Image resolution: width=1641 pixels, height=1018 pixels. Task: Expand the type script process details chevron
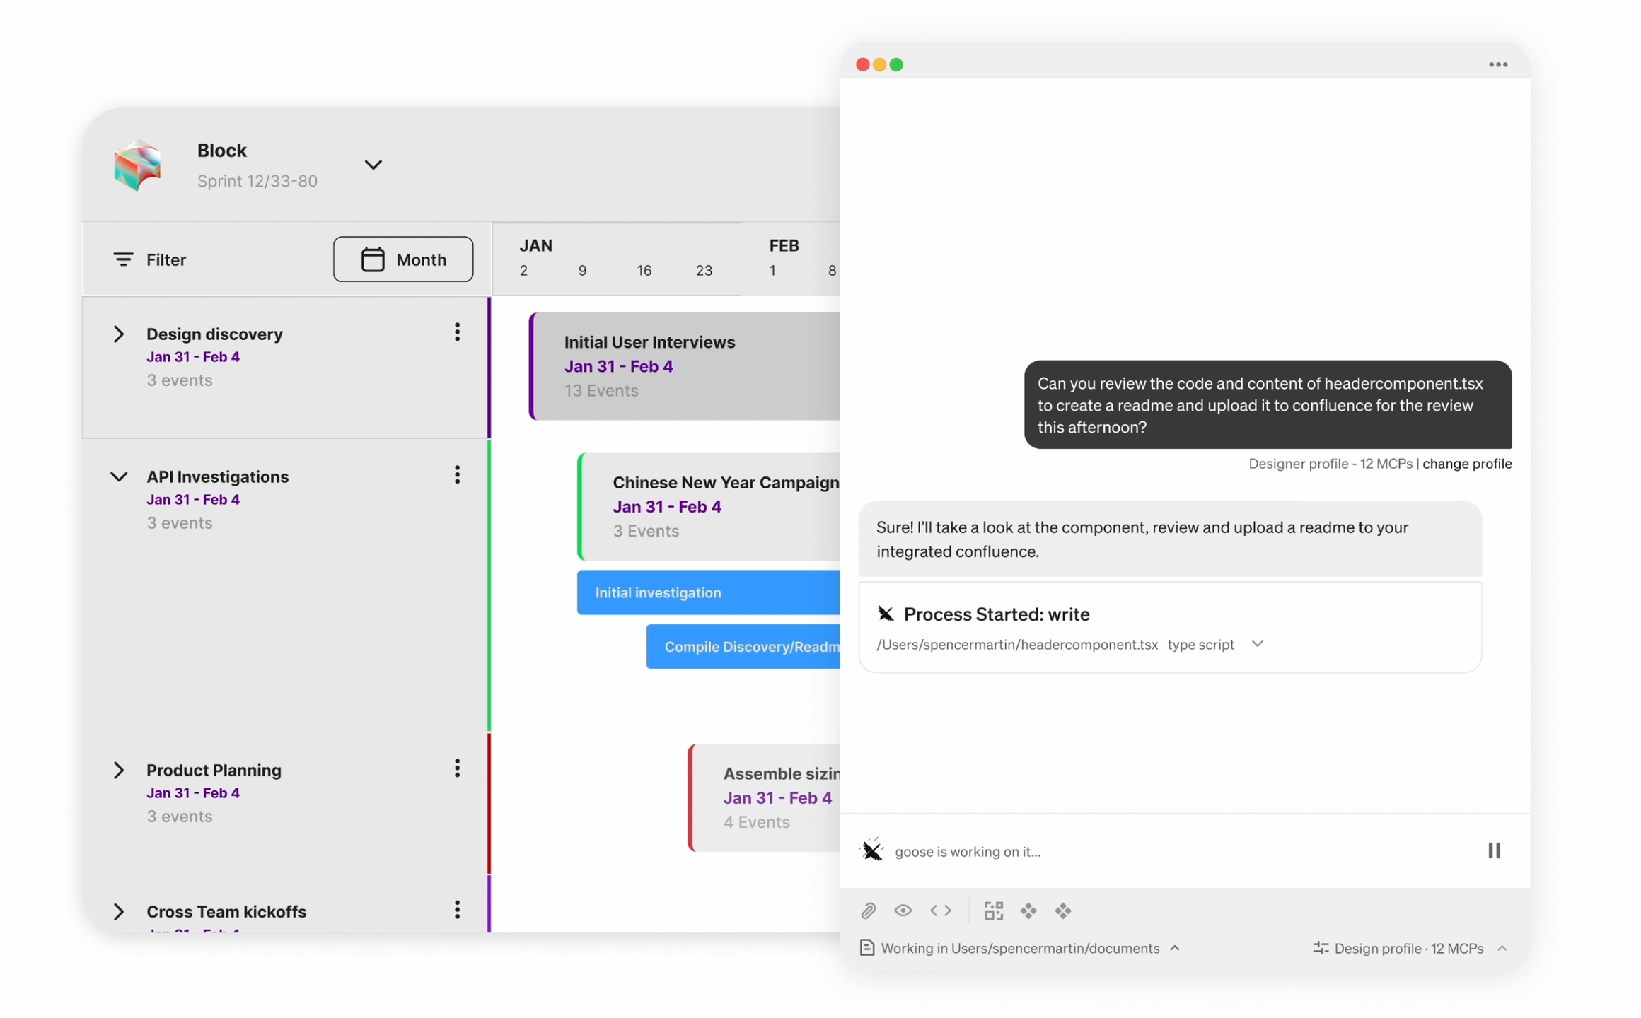click(x=1257, y=644)
